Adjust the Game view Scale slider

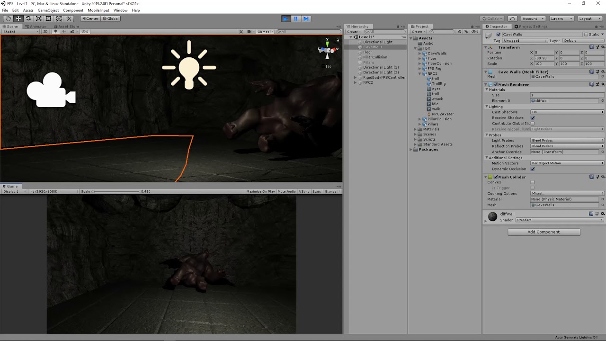[116, 191]
